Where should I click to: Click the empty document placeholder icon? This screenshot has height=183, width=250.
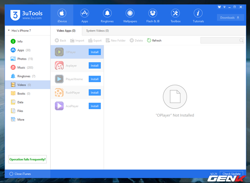click(x=175, y=97)
